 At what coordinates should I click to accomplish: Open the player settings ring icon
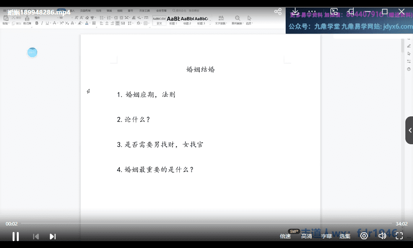364,236
